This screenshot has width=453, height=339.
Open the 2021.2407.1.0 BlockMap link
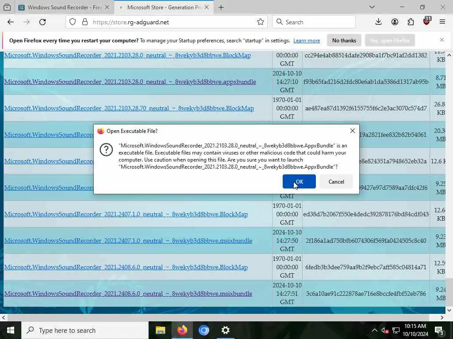tap(126, 214)
